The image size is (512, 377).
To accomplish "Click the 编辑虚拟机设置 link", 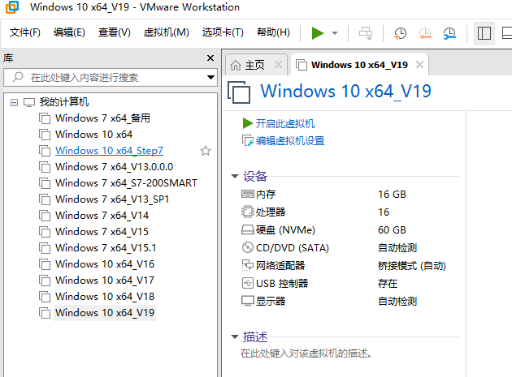I will pos(289,140).
